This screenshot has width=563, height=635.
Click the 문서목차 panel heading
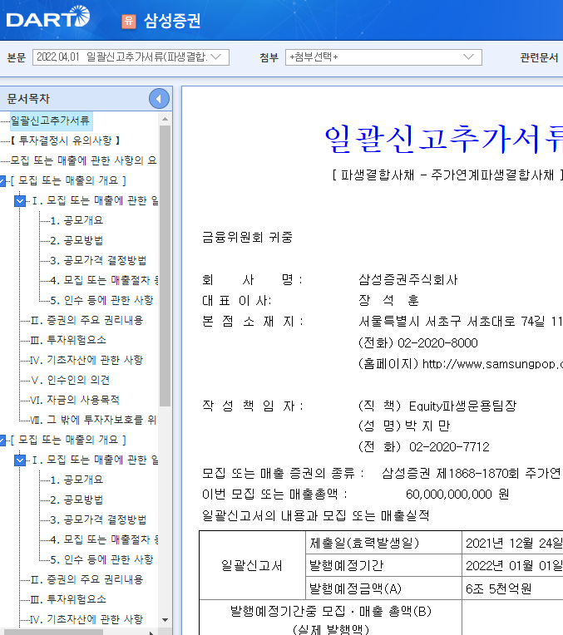28,98
